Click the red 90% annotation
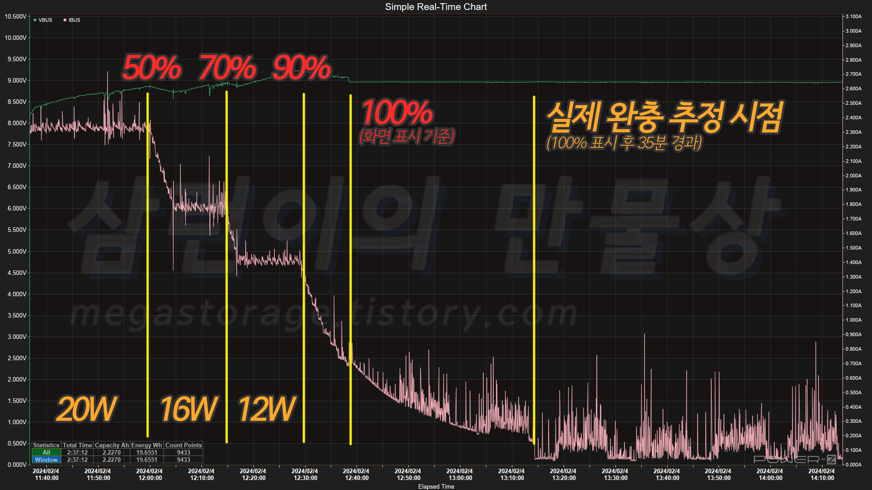This screenshot has width=872, height=490. coord(302,68)
